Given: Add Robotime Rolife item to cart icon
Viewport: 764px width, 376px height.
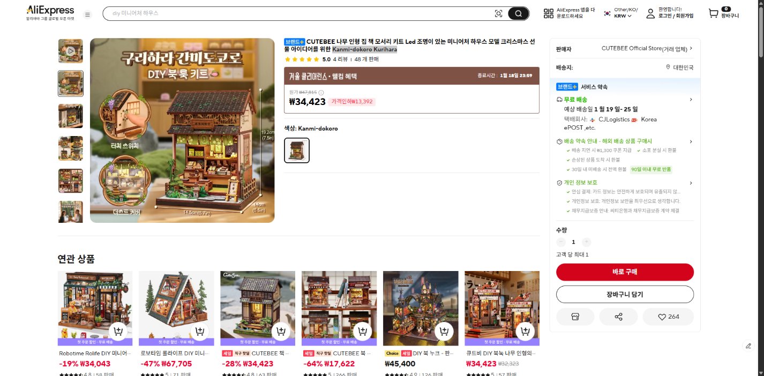Looking at the screenshot, I should (x=118, y=332).
